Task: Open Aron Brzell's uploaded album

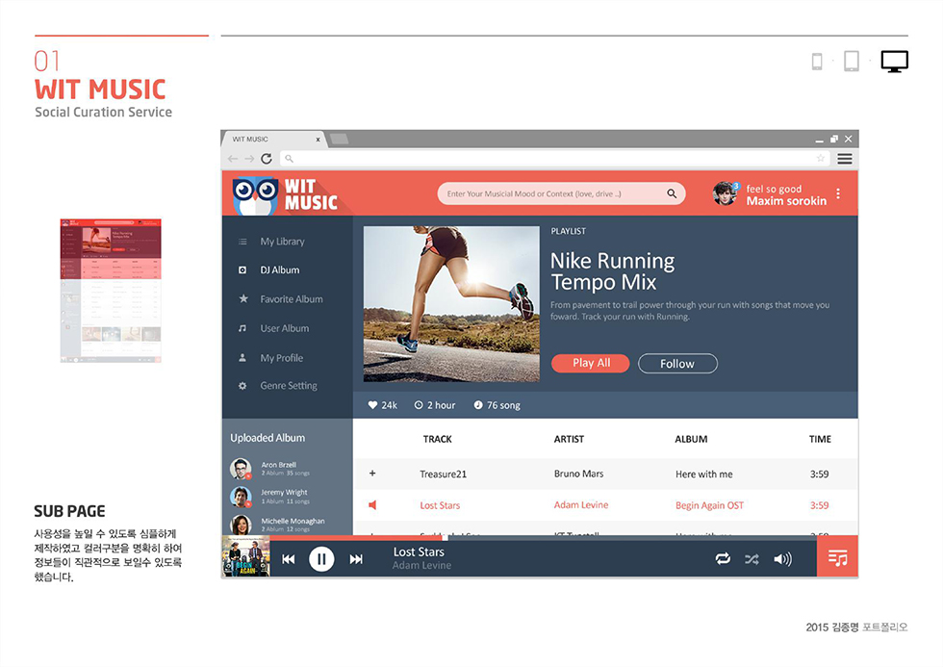Action: [279, 469]
